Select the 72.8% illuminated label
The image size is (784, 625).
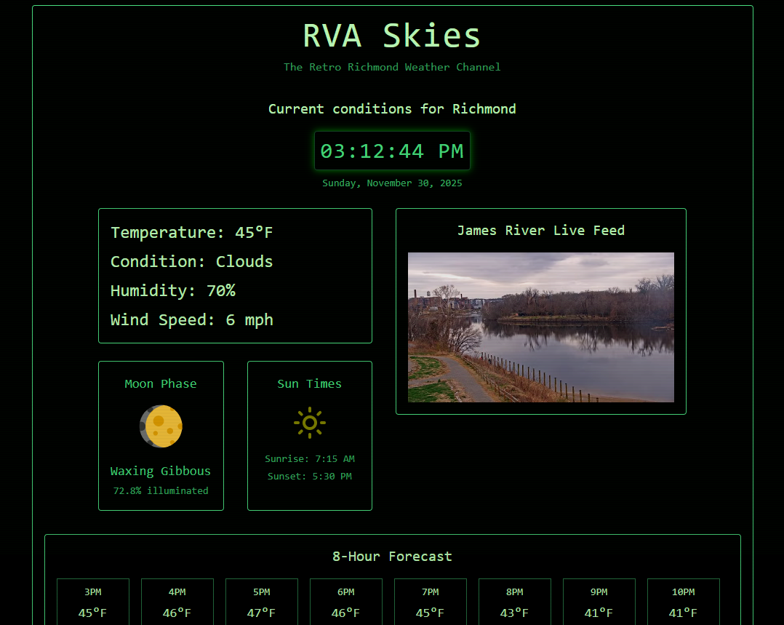tap(161, 490)
